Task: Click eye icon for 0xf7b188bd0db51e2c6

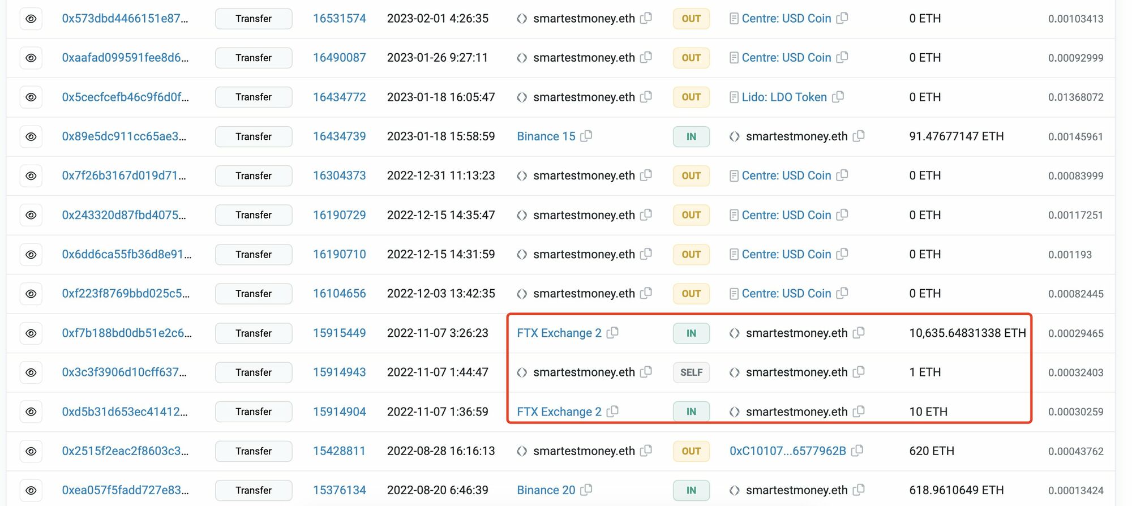Action: (31, 333)
